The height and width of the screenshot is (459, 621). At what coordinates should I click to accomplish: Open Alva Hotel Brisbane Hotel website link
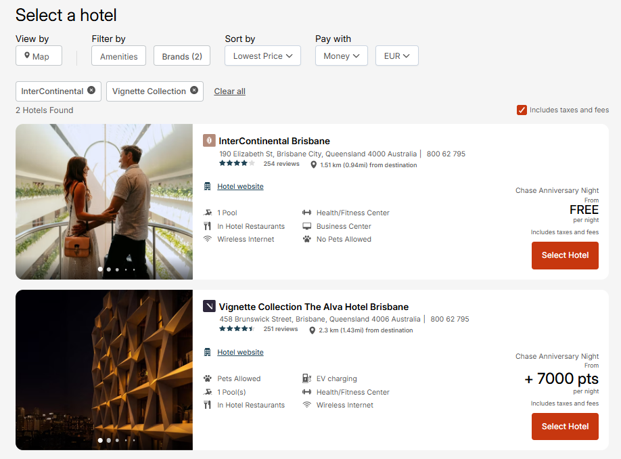(x=240, y=352)
